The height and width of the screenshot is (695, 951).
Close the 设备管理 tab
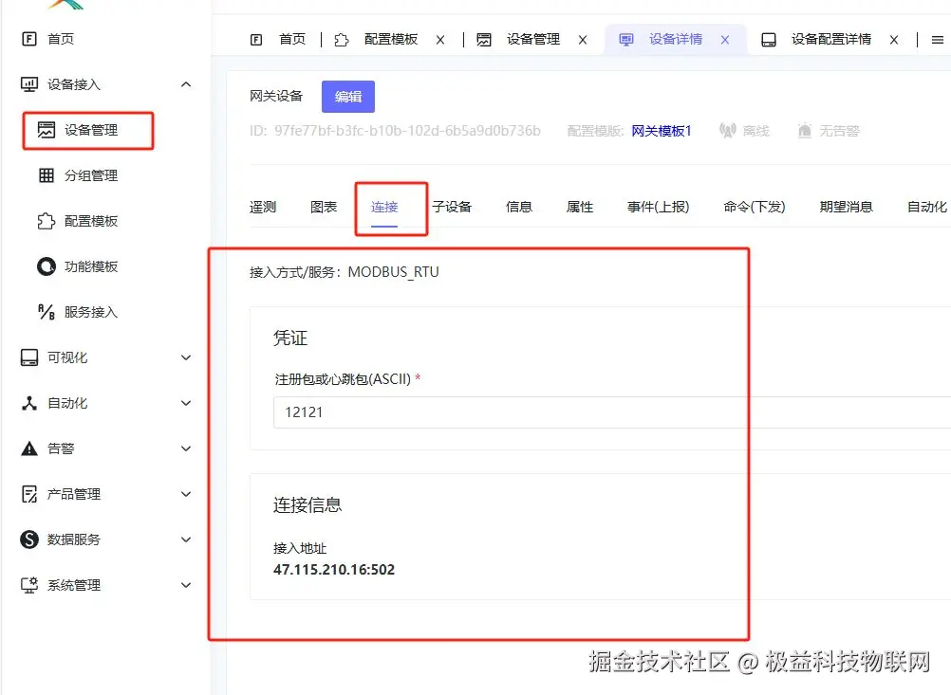tap(583, 40)
